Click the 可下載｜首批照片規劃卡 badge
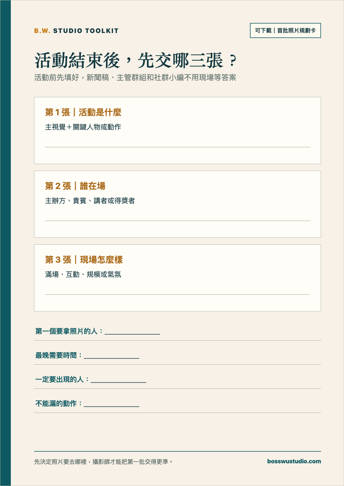 285,30
